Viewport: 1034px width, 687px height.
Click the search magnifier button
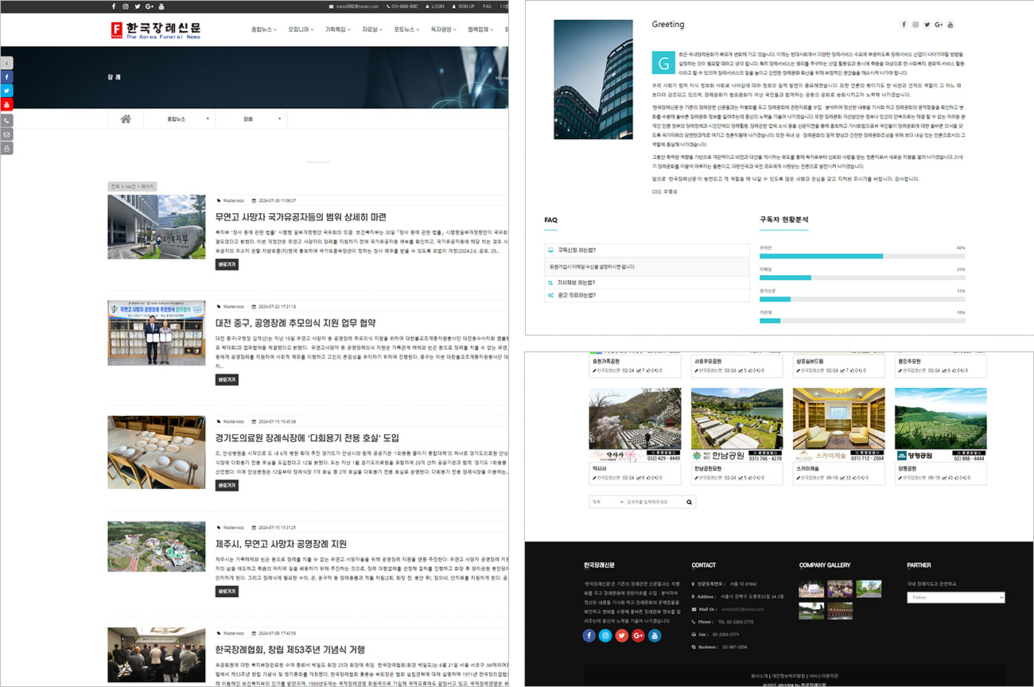click(x=690, y=502)
